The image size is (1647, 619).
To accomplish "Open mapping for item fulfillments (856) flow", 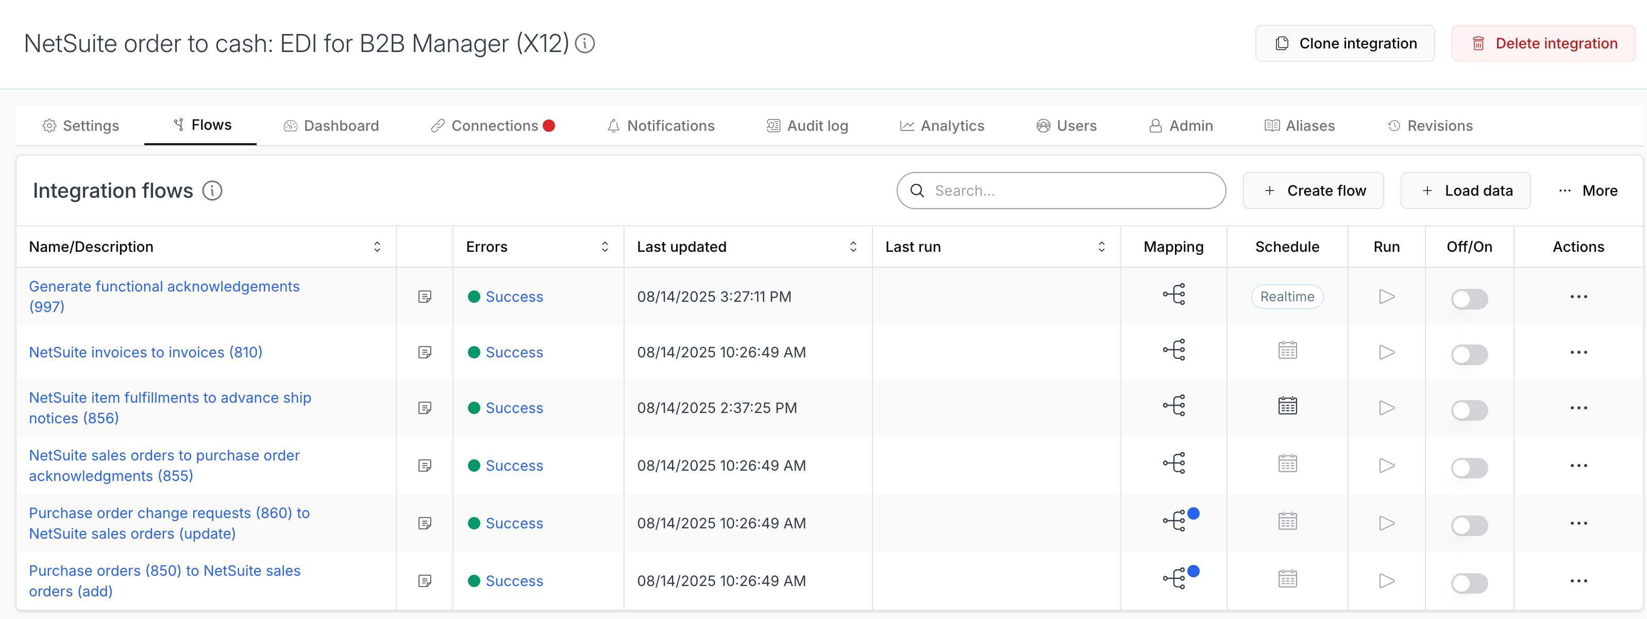I will coord(1174,406).
